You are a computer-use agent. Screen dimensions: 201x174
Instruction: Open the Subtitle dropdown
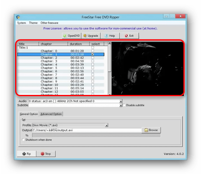pyautogui.click(x=121, y=105)
